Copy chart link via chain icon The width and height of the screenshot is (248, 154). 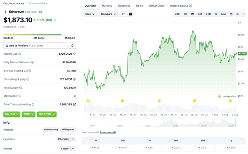(237, 14)
